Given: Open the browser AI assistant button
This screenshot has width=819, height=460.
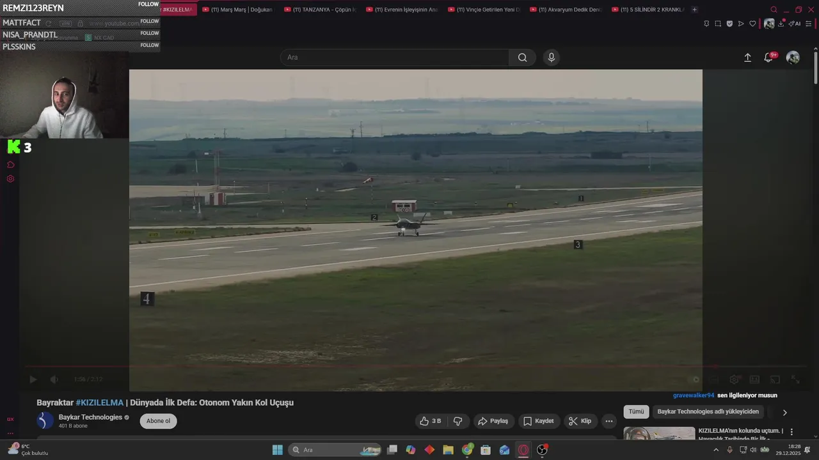Looking at the screenshot, I should [x=794, y=24].
